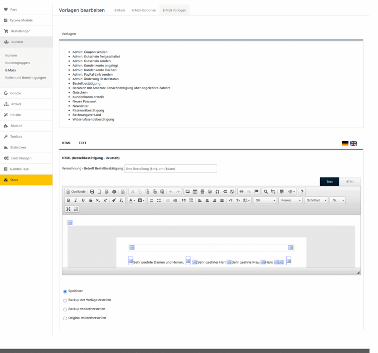This screenshot has height=353, width=378.
Task: Open the Format dropdown
Action: pyautogui.click(x=291, y=200)
